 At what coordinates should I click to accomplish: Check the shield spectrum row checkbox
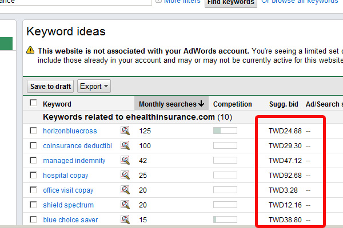tap(33, 205)
